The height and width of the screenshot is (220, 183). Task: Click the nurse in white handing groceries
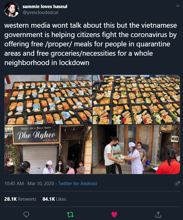(x=134, y=159)
